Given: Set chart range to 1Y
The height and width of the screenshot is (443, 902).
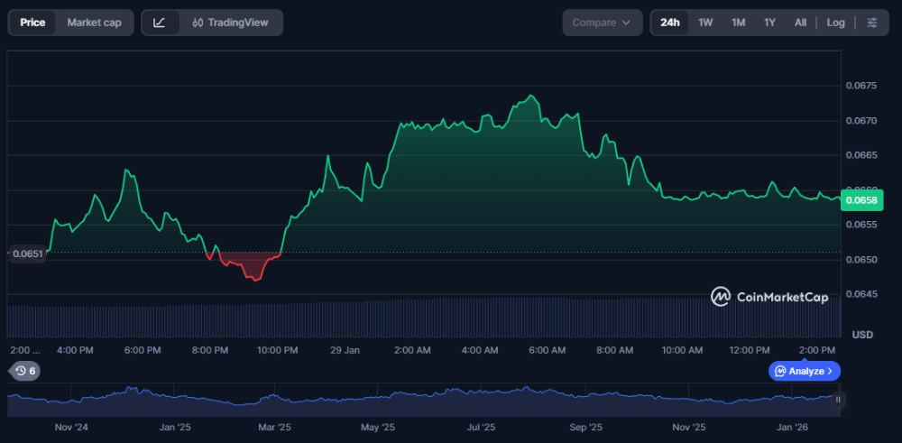Looking at the screenshot, I should point(769,23).
